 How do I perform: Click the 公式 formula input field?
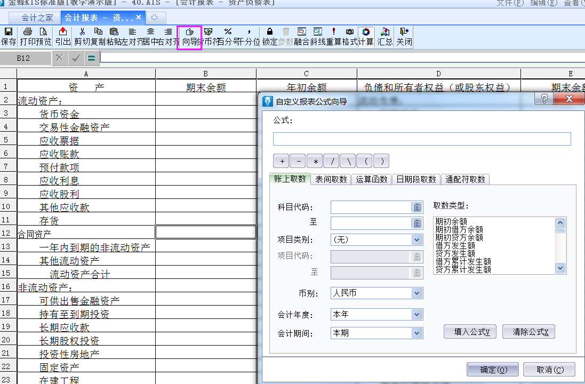click(421, 139)
